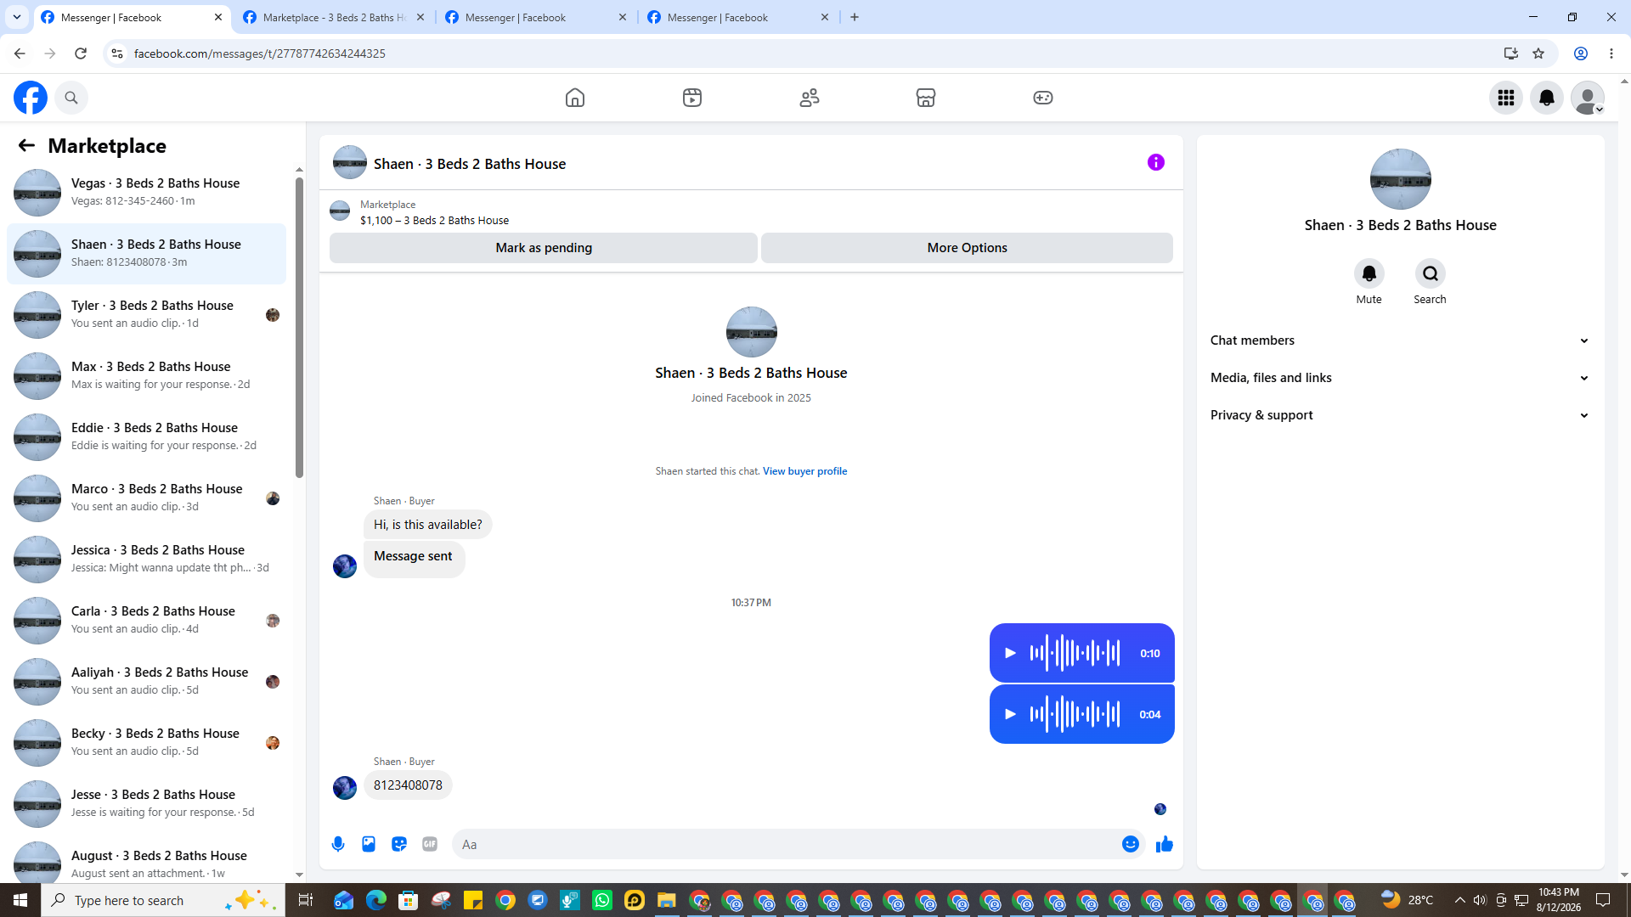Play the 0:04 audio clip
The image size is (1631, 917).
pos(1010,714)
